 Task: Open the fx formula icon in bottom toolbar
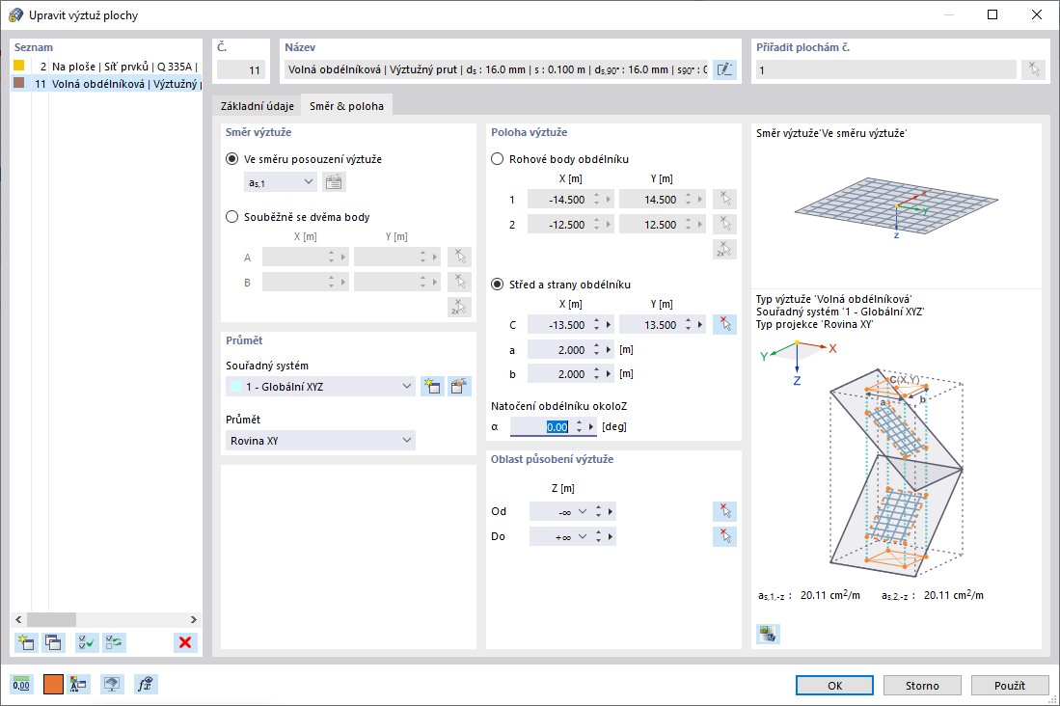[x=146, y=685]
